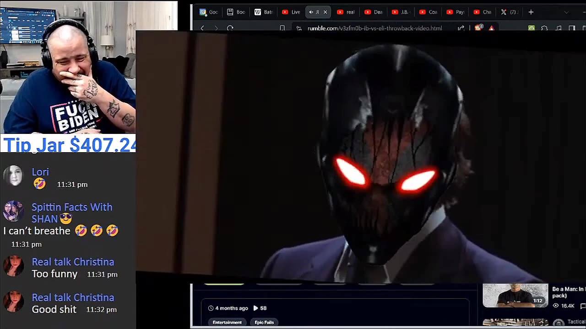Viewport: 586px width, 329px height.
Task: Switch to the 'Coa' YouTube tab
Action: click(429, 12)
